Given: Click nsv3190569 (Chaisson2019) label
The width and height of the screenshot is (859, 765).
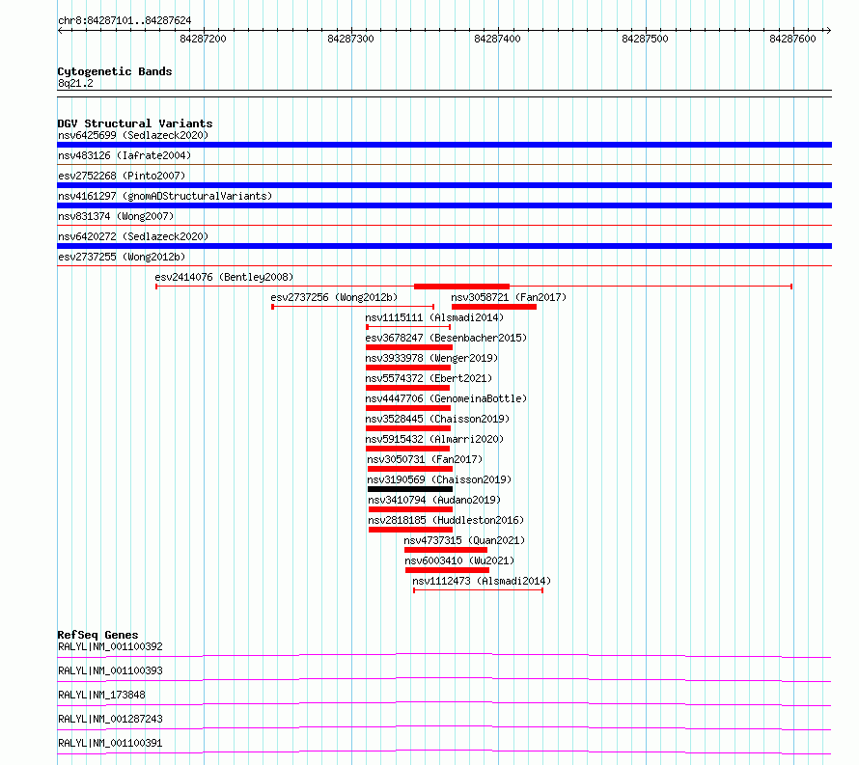Looking at the screenshot, I should [x=439, y=479].
